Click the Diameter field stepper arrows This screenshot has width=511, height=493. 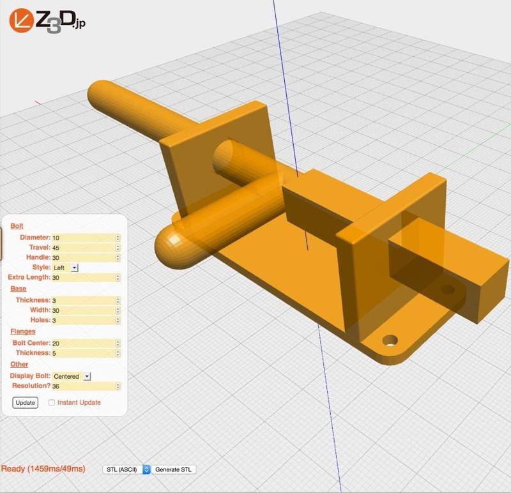(x=118, y=238)
